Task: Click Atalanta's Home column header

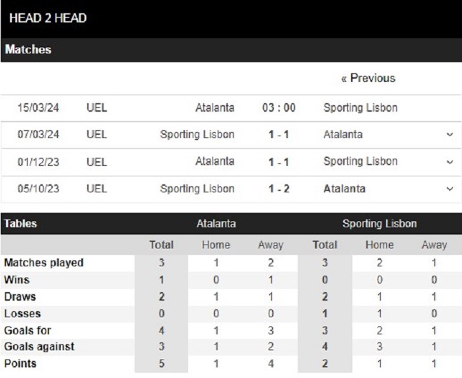Action: point(216,245)
